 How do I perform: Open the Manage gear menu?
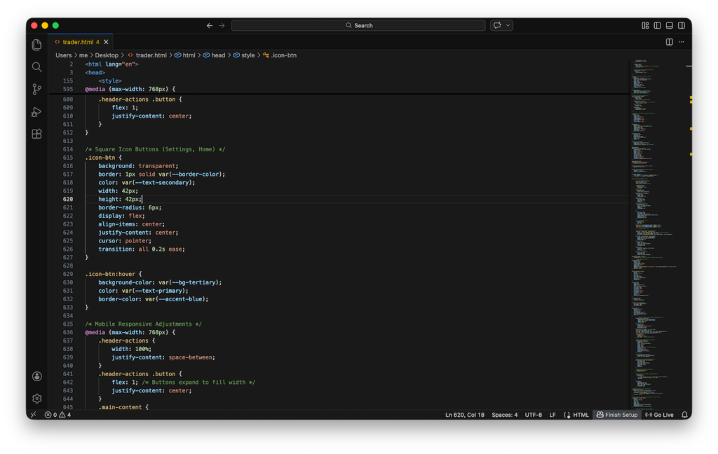point(37,399)
